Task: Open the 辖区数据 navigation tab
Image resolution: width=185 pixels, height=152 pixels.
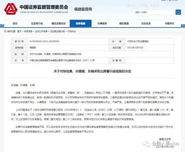Action: point(124,23)
